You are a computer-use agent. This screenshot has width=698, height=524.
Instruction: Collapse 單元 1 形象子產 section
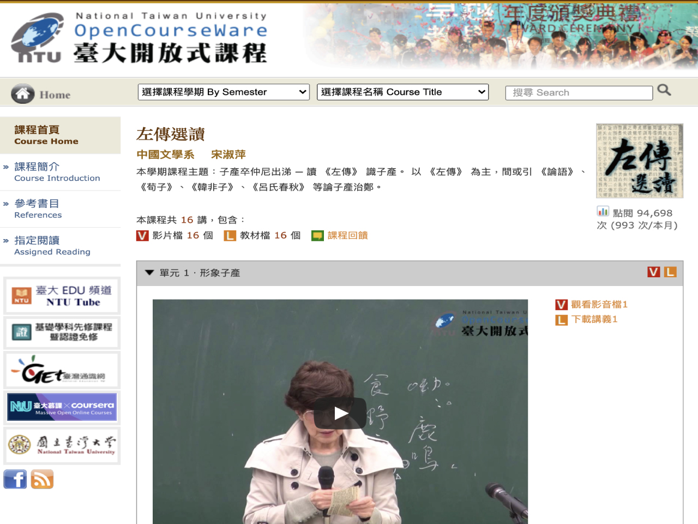click(149, 272)
